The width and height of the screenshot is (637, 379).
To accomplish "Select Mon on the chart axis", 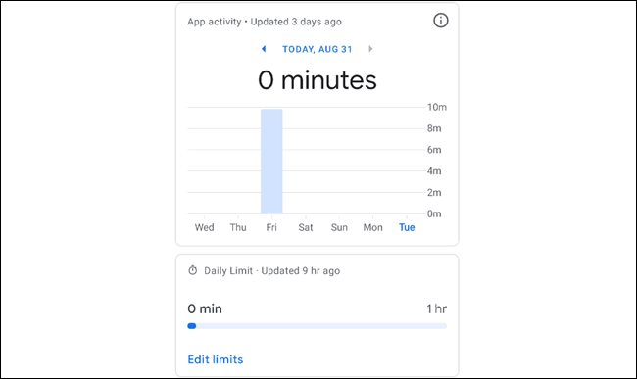I will (x=373, y=227).
